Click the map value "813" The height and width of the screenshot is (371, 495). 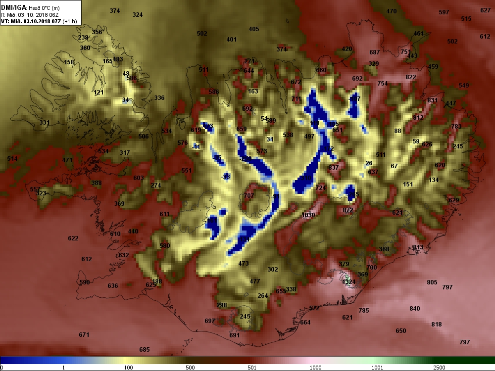pos(418,247)
